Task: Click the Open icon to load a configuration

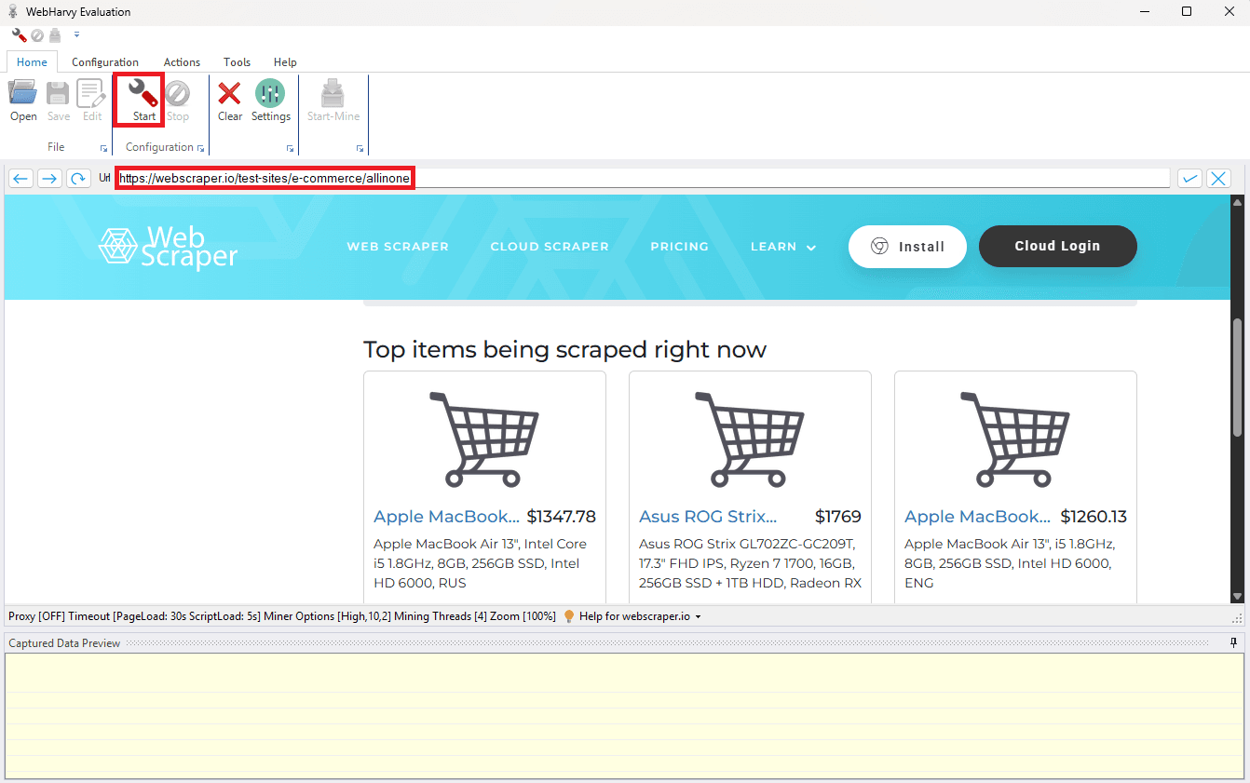Action: coord(22,98)
